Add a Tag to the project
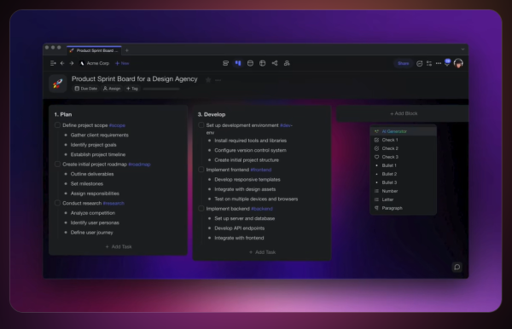 (x=132, y=89)
